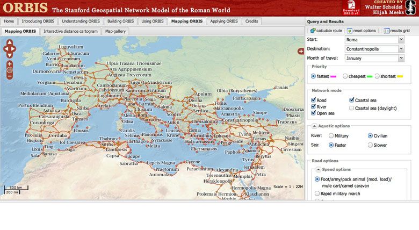419x230 pixels.
Task: Open the Start city dropdown
Action: (x=401, y=40)
